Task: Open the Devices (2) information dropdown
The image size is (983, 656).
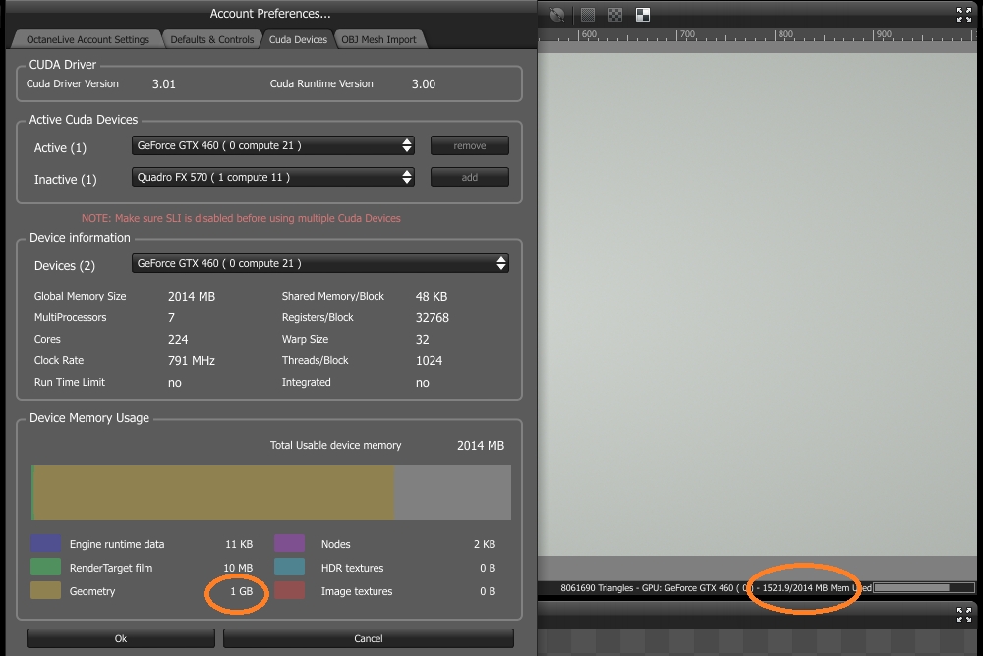Action: [320, 263]
